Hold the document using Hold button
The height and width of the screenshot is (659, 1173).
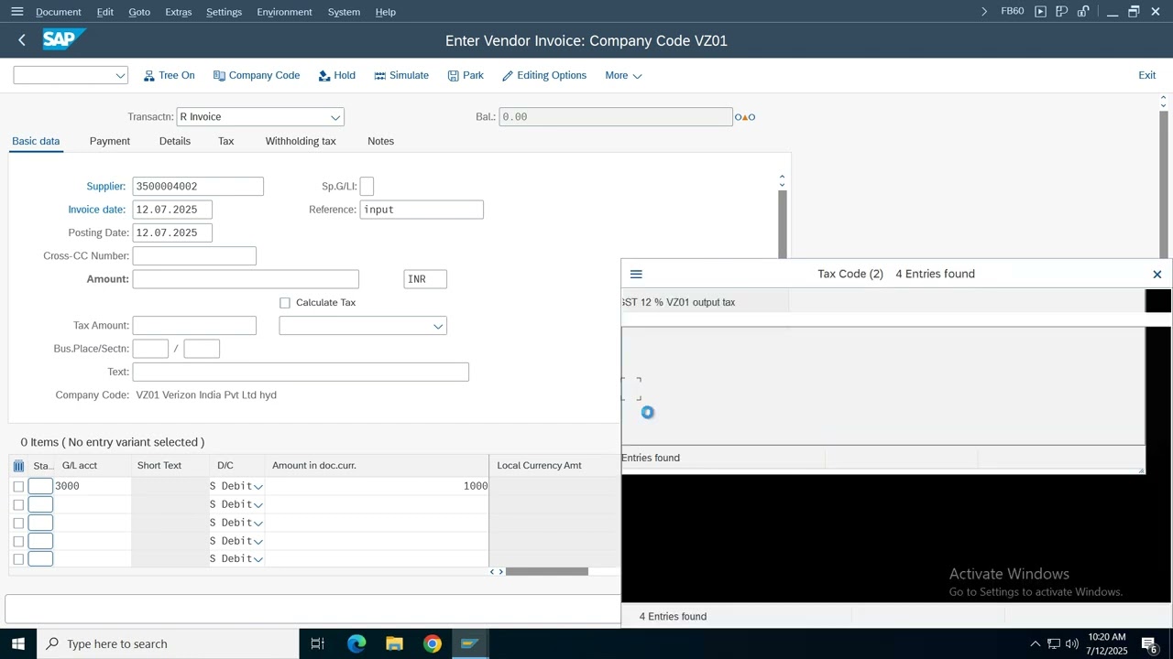(336, 75)
